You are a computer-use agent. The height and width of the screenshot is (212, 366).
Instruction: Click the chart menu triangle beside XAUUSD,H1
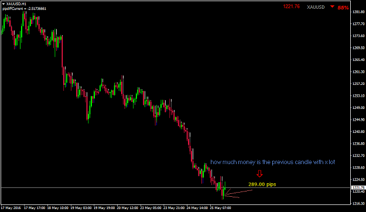click(4, 4)
